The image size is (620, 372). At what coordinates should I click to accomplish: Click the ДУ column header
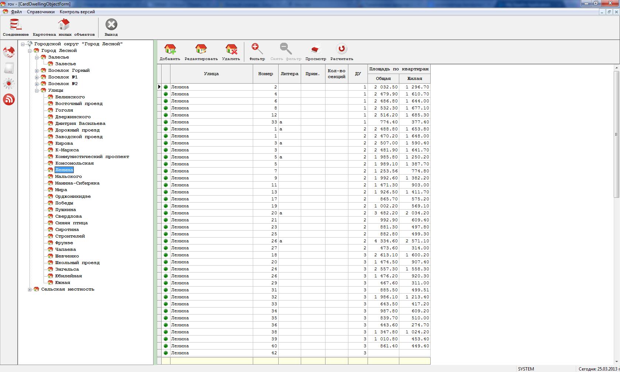(358, 74)
